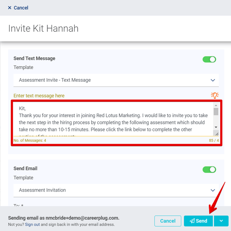Click inside the text message body field

112,119
